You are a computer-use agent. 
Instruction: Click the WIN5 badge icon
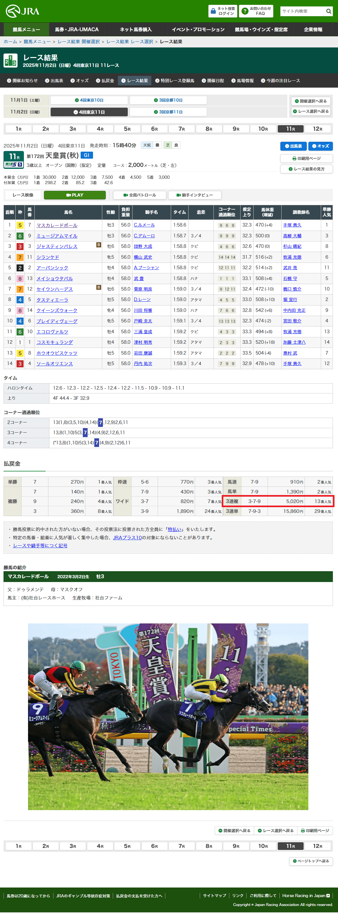coord(13,164)
